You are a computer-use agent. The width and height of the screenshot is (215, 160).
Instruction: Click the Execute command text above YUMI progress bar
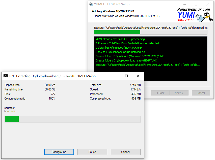click(x=151, y=28)
